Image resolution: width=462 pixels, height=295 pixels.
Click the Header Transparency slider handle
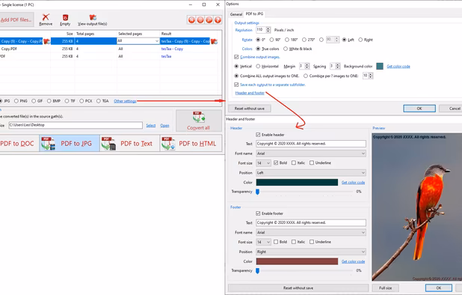coord(257,192)
